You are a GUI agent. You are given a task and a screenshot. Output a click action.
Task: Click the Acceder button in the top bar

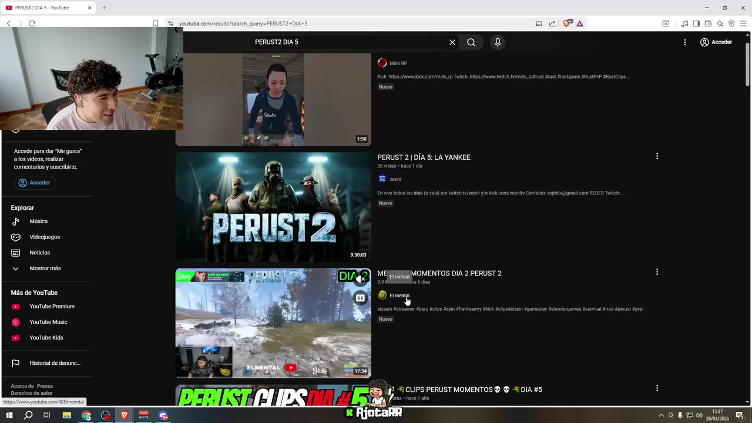pyautogui.click(x=716, y=42)
